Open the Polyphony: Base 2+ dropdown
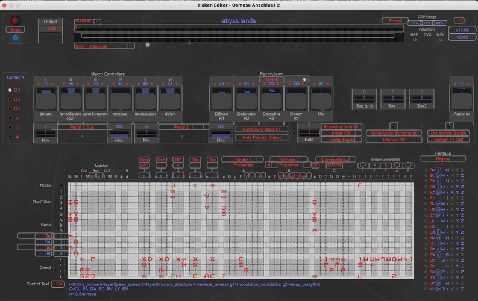 click(x=262, y=129)
